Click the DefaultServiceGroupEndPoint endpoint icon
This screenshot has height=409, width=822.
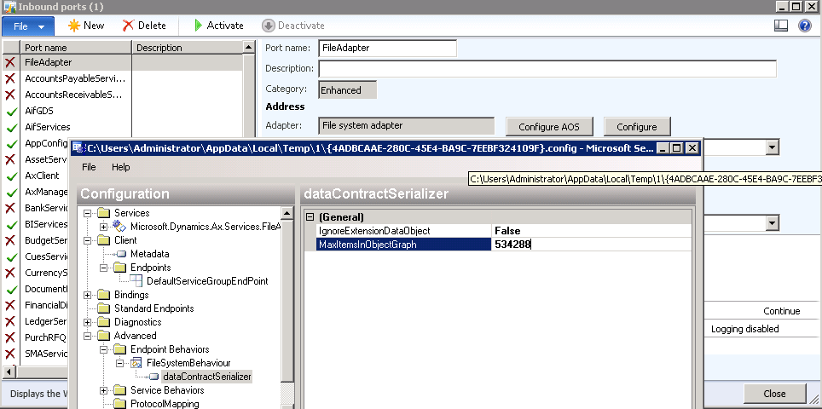[x=137, y=281]
